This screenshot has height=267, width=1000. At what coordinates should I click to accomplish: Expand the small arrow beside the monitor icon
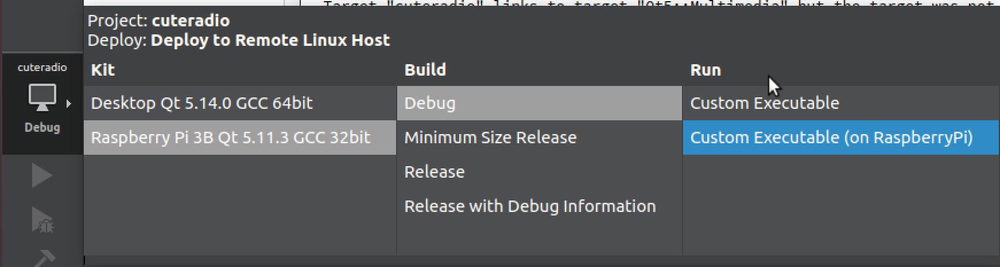(x=69, y=104)
